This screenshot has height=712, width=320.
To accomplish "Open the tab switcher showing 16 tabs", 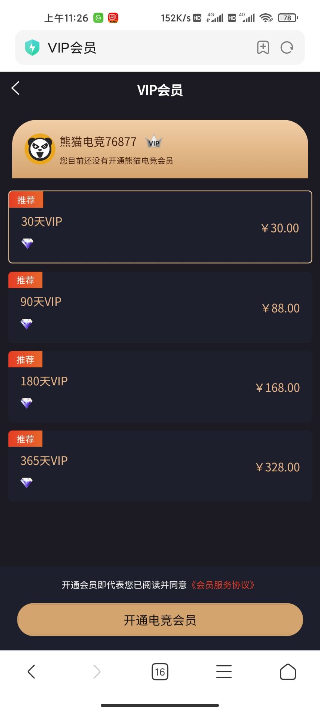I will click(x=160, y=672).
